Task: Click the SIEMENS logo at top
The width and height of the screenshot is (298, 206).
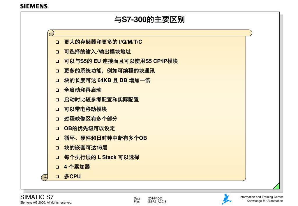Action: (x=34, y=6)
